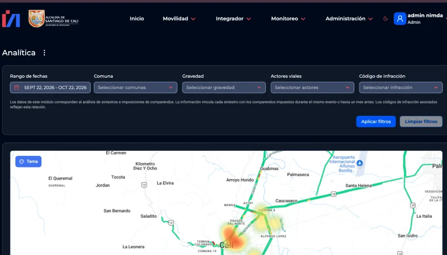Click the San Isidro map label
The width and height of the screenshot is (447, 255).
[x=408, y=236]
